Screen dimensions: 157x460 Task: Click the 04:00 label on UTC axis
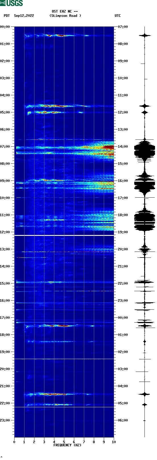coord(123,386)
